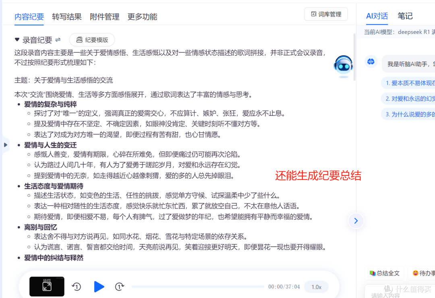Click the 总结全文 button
The height and width of the screenshot is (298, 435).
(x=385, y=273)
